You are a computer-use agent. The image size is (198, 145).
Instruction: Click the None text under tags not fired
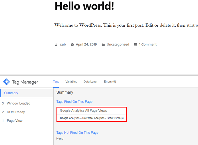[60, 139]
